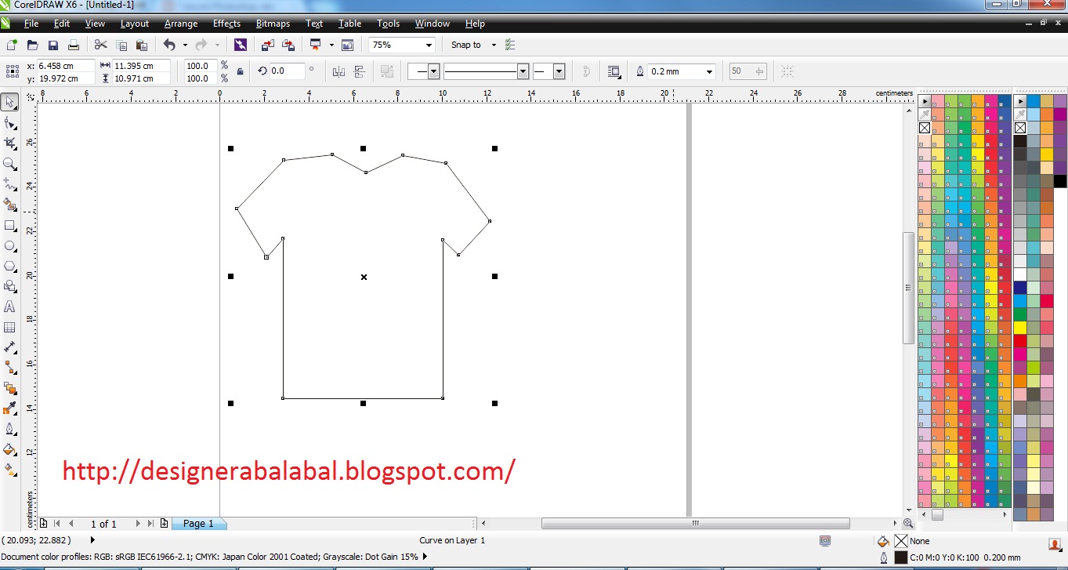Select the Rectangle tool
This screenshot has width=1068, height=570.
tap(10, 226)
